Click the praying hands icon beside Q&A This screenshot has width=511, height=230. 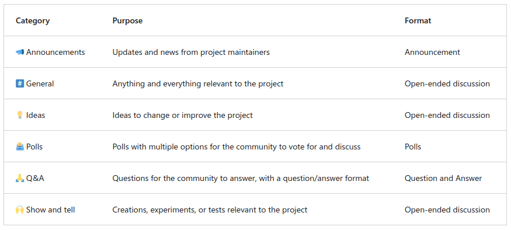pos(20,178)
